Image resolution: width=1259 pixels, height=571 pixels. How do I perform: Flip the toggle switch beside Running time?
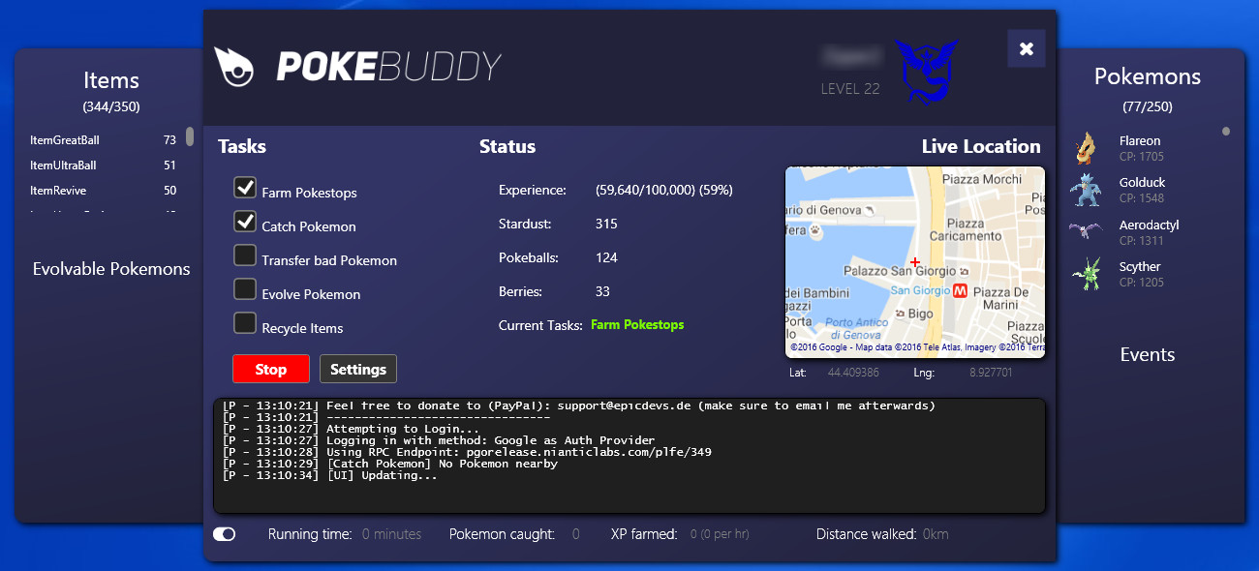click(x=225, y=534)
